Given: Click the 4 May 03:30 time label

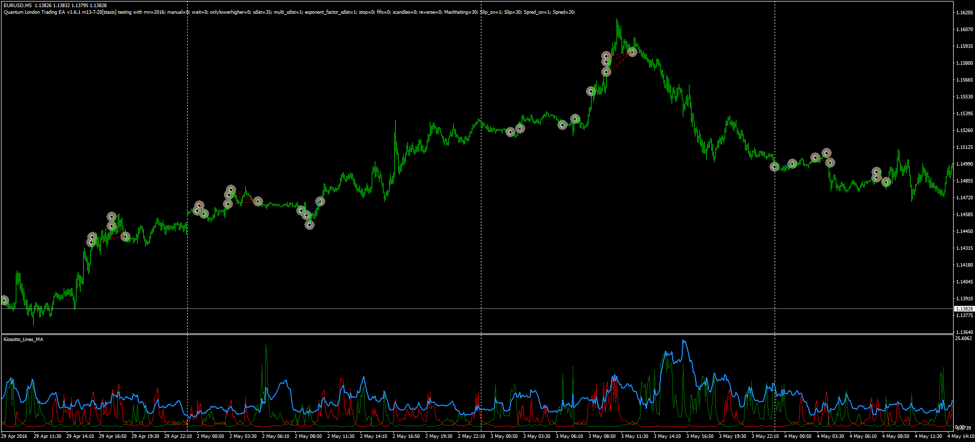Looking at the screenshot, I should tap(830, 436).
